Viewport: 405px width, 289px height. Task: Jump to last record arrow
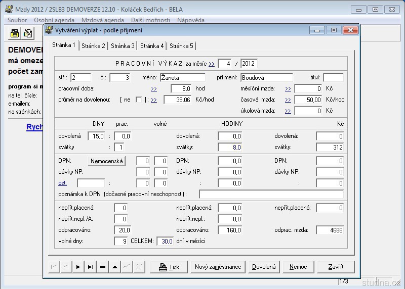pos(90,267)
